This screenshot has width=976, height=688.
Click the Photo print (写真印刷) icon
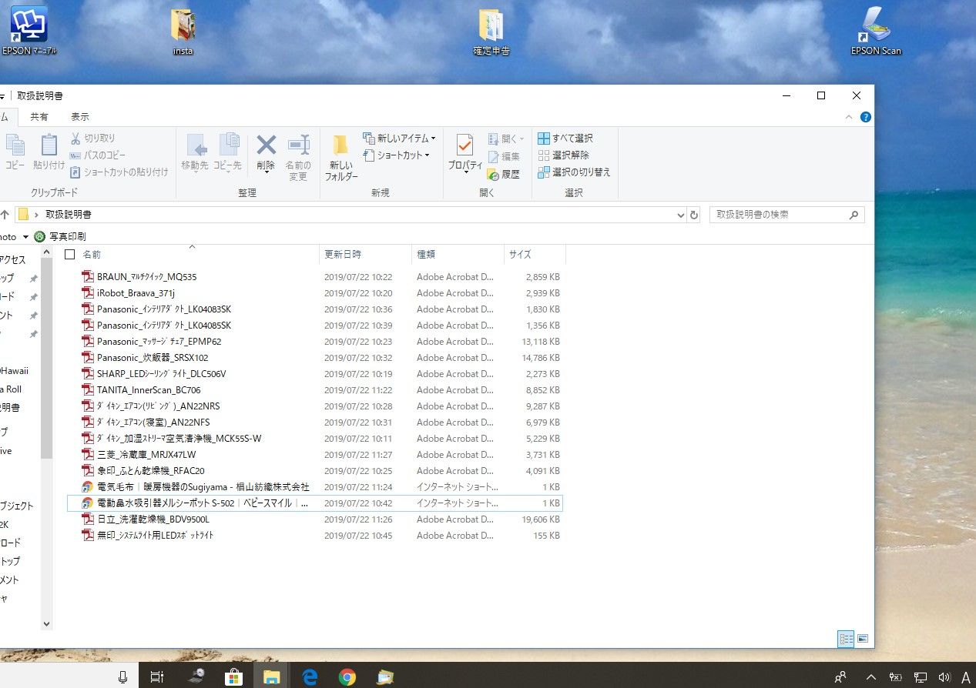pyautogui.click(x=40, y=236)
